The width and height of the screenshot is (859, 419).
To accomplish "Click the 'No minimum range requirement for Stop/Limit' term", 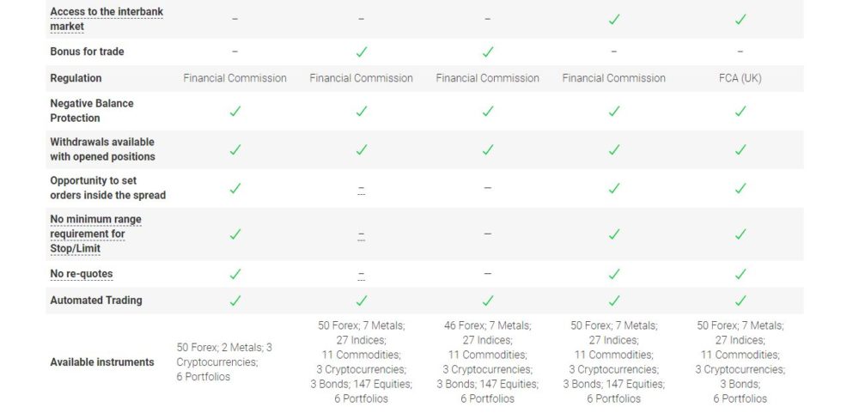I will point(95,234).
